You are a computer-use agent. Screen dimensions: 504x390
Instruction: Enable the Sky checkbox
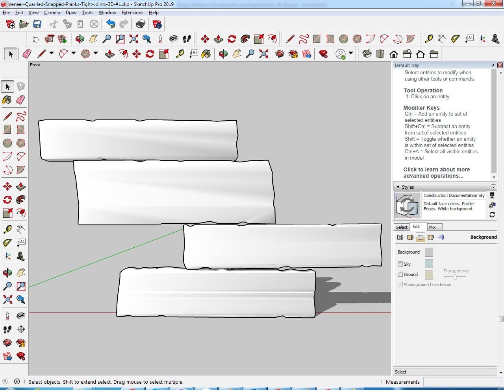point(400,264)
